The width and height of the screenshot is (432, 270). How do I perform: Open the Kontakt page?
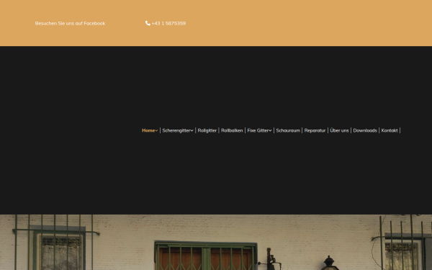tap(390, 130)
